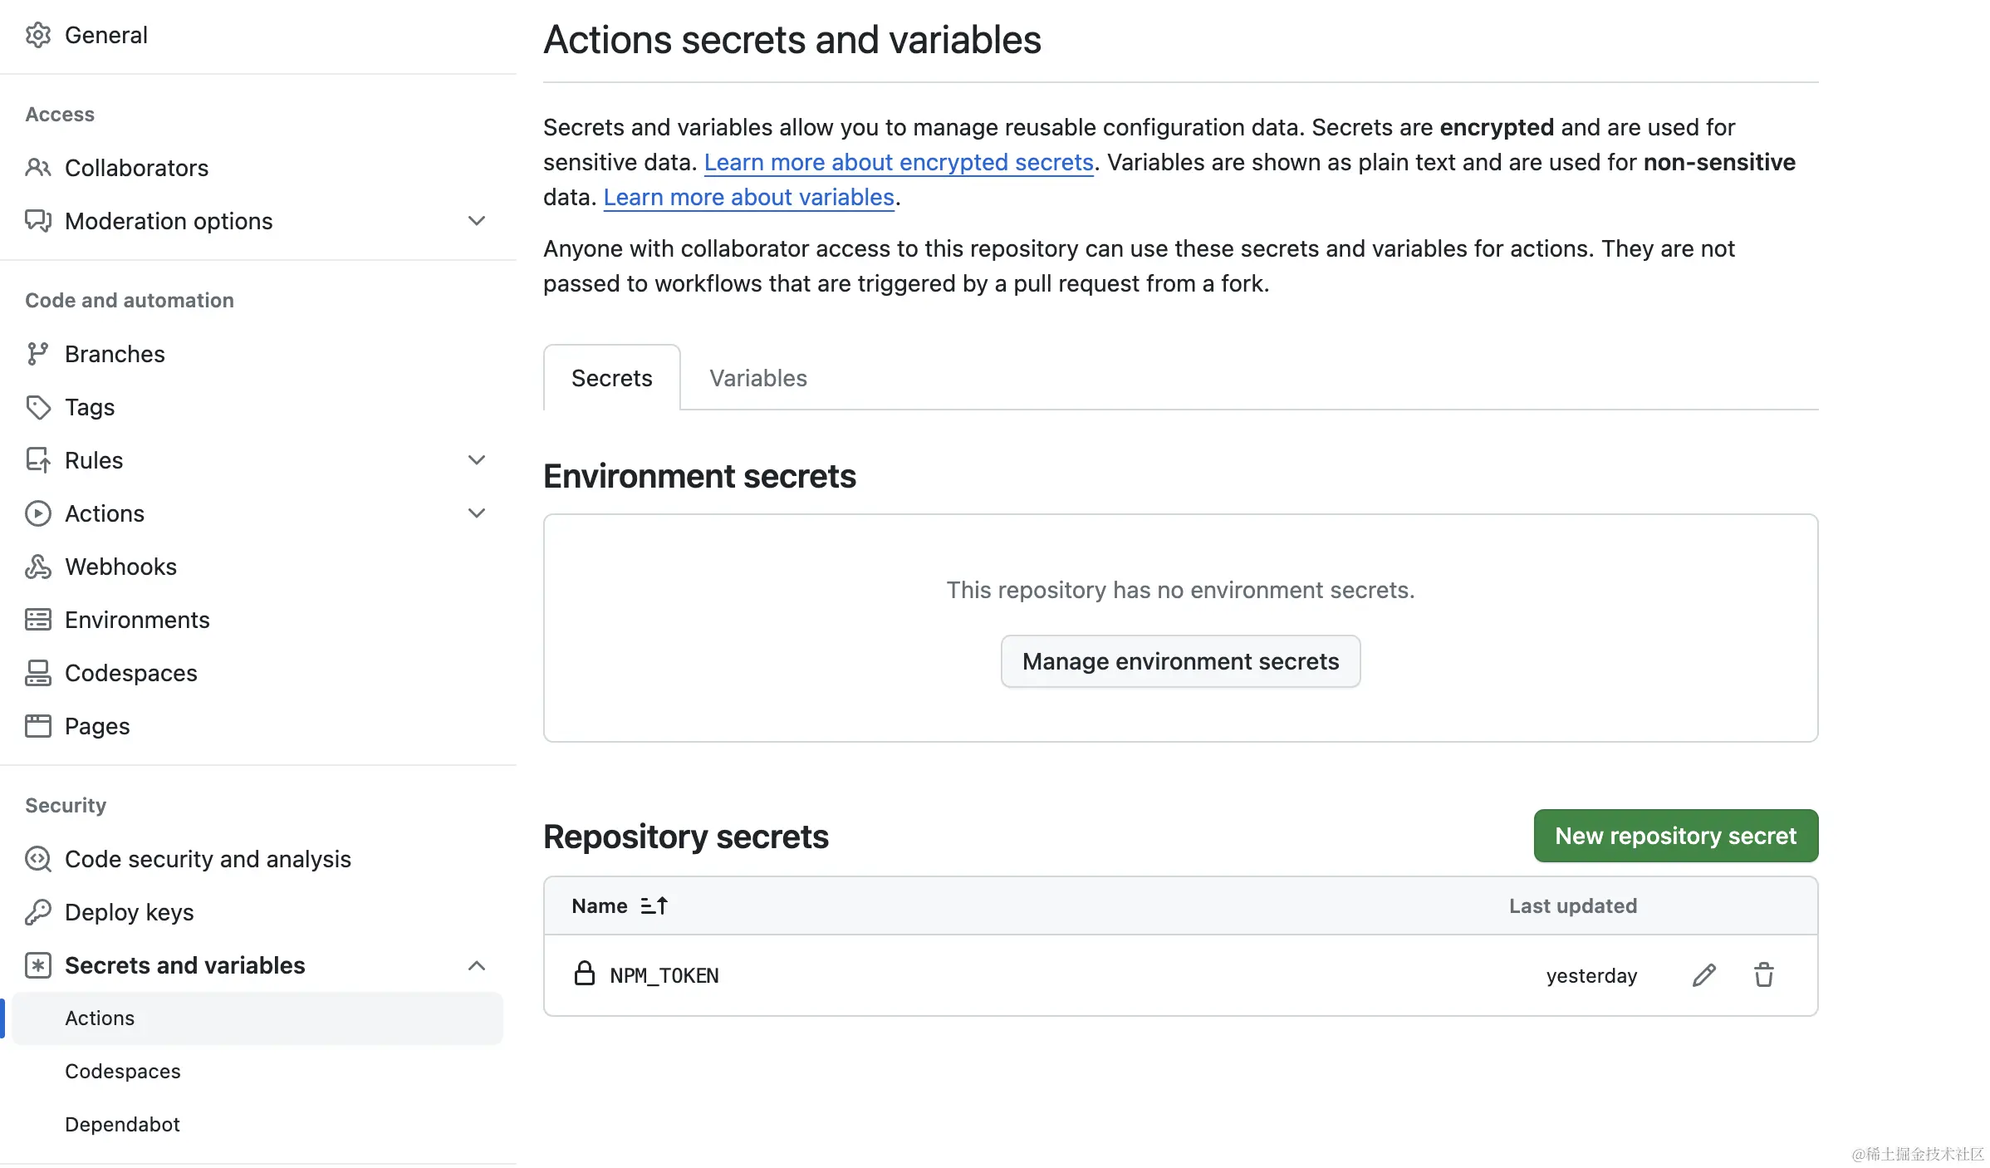Click the trash delete icon for NPM_TOKEN

(1763, 974)
